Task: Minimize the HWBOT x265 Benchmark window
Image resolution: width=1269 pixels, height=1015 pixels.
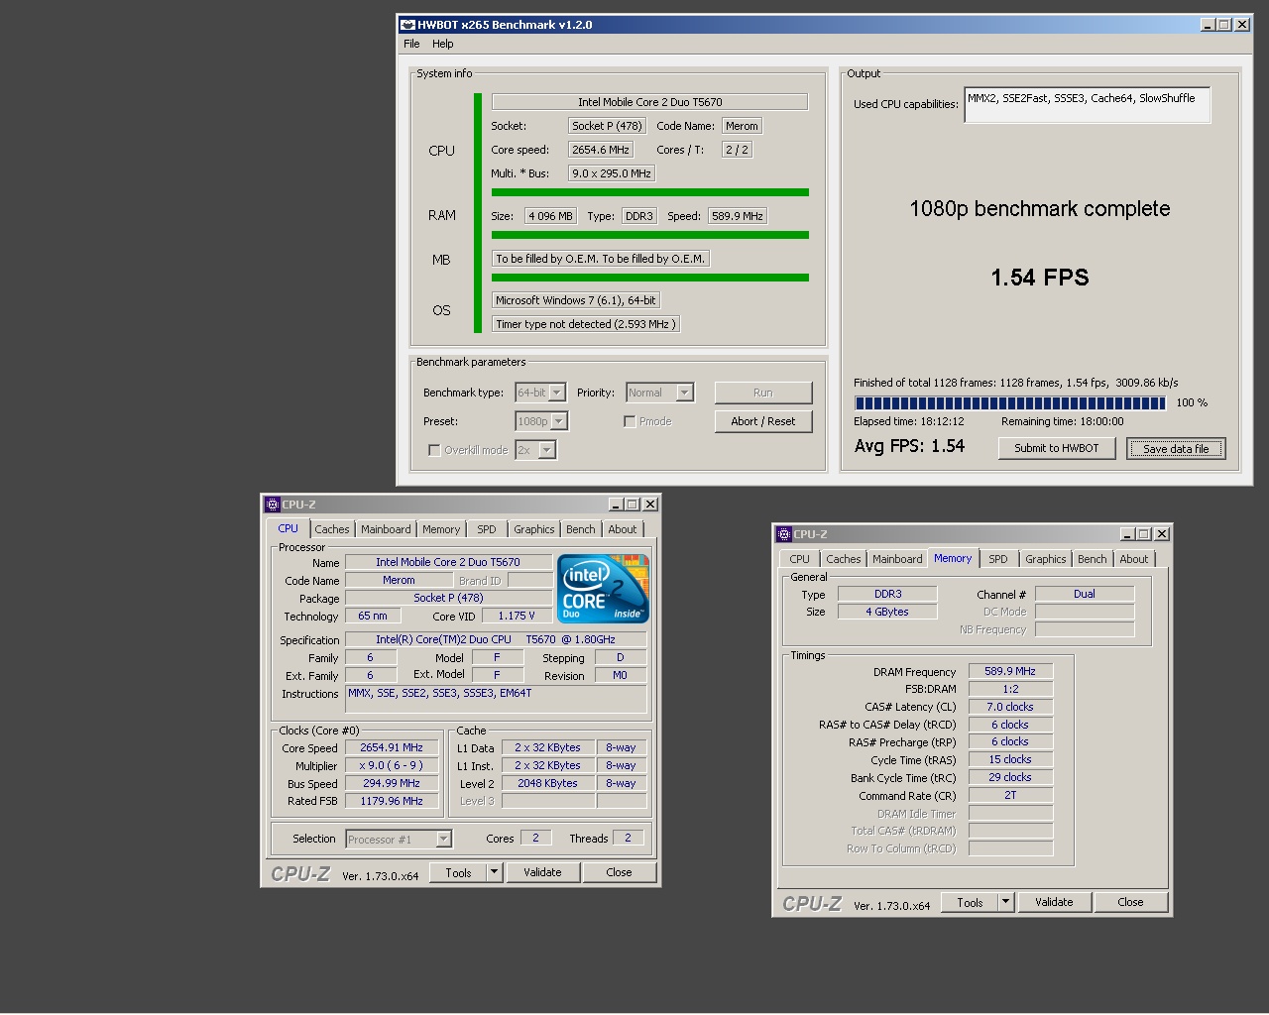Action: [1208, 25]
